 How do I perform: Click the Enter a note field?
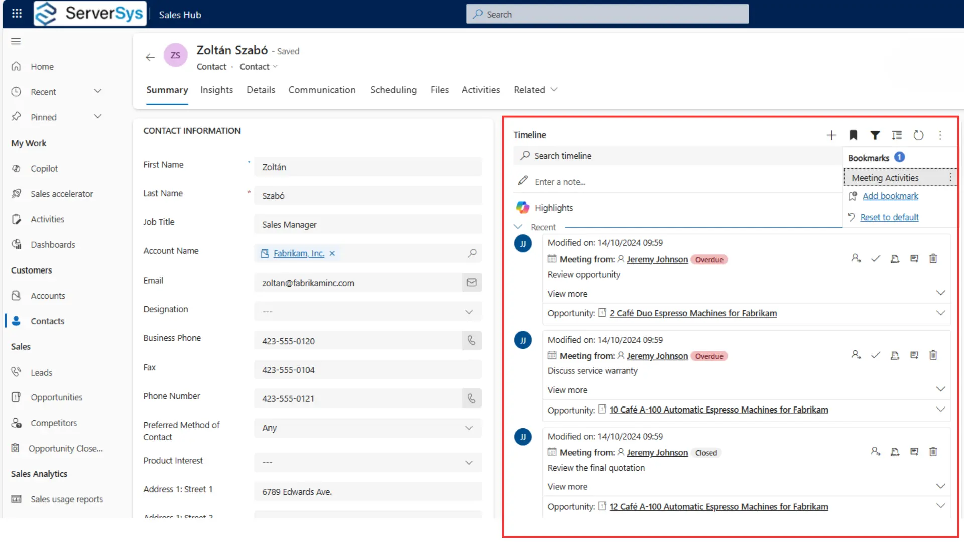coord(678,182)
